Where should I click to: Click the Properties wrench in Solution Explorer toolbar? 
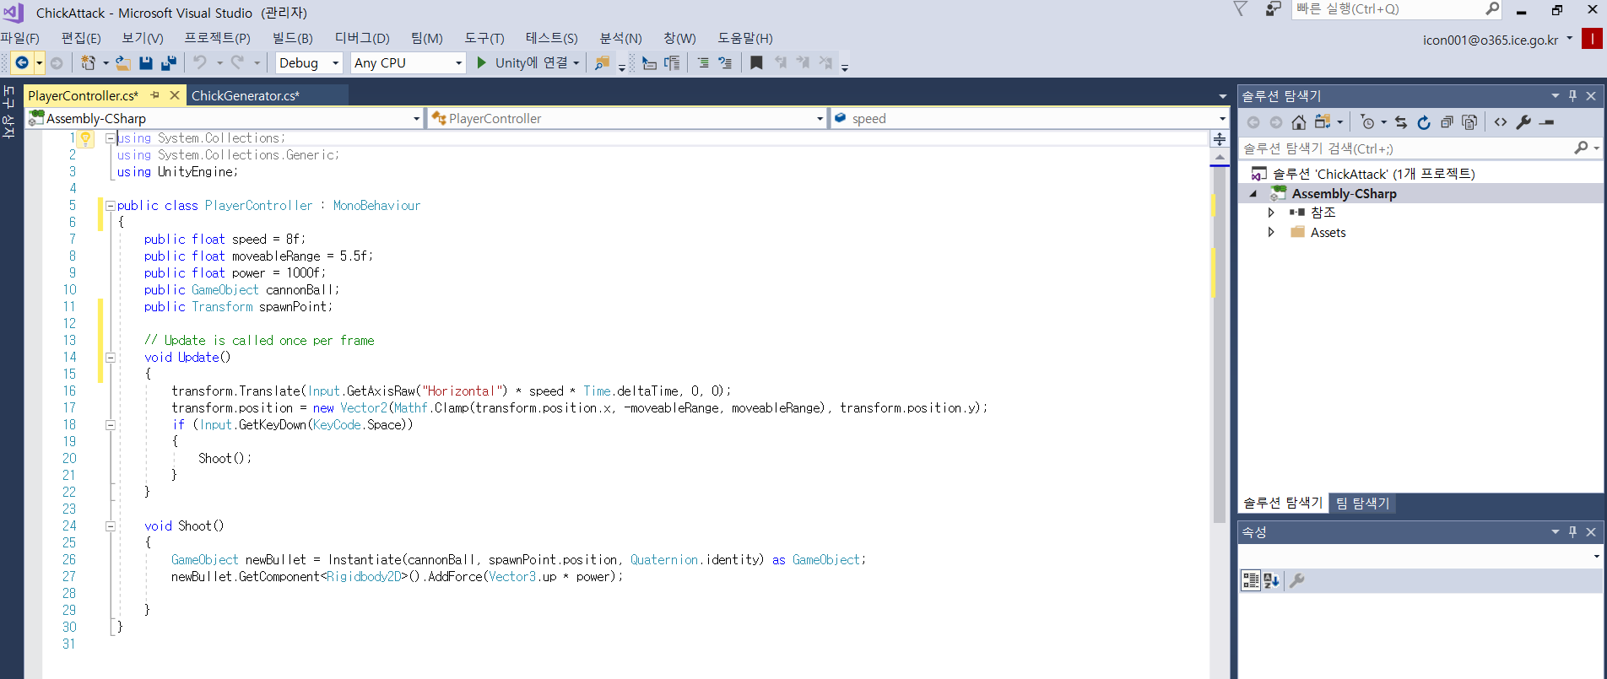click(x=1523, y=122)
